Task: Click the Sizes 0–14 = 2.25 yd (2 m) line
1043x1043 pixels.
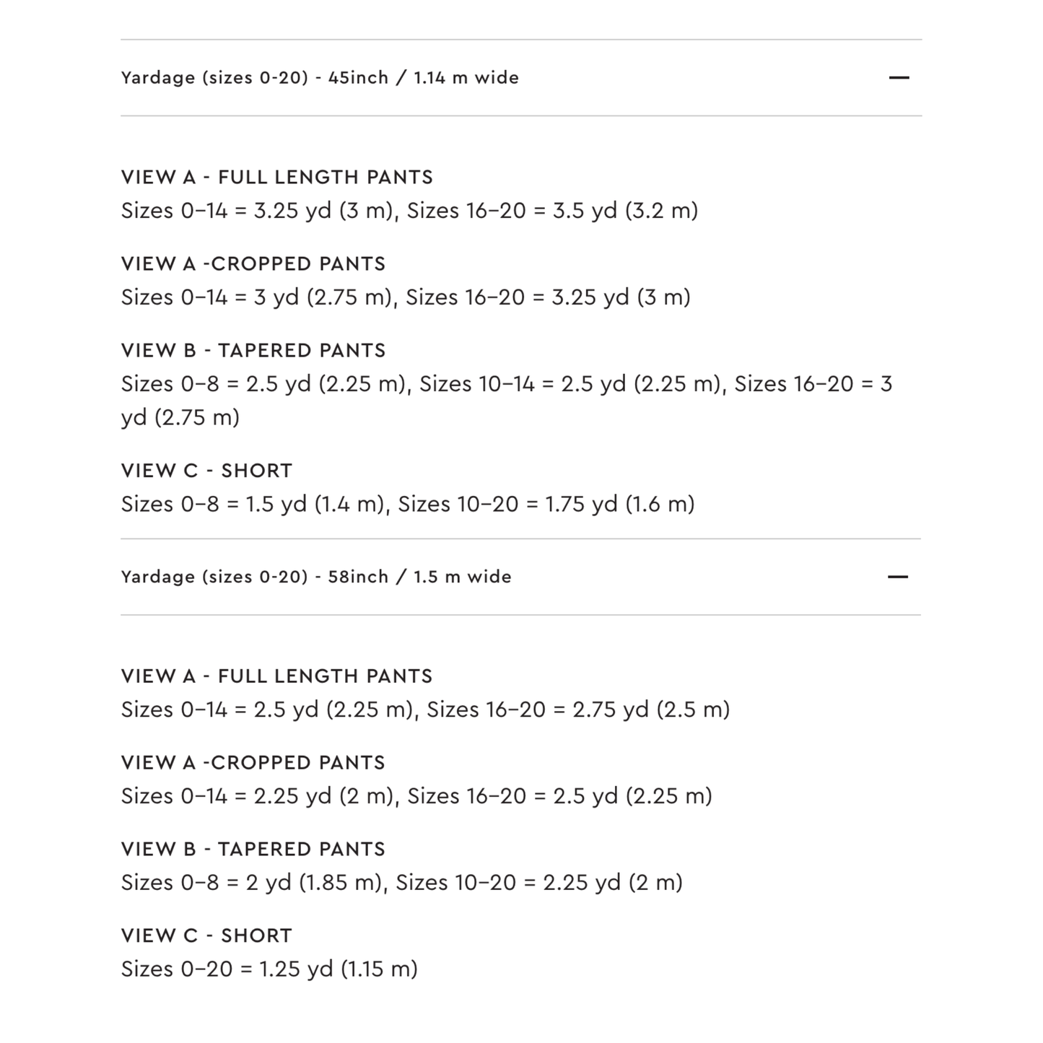Action: pos(416,796)
